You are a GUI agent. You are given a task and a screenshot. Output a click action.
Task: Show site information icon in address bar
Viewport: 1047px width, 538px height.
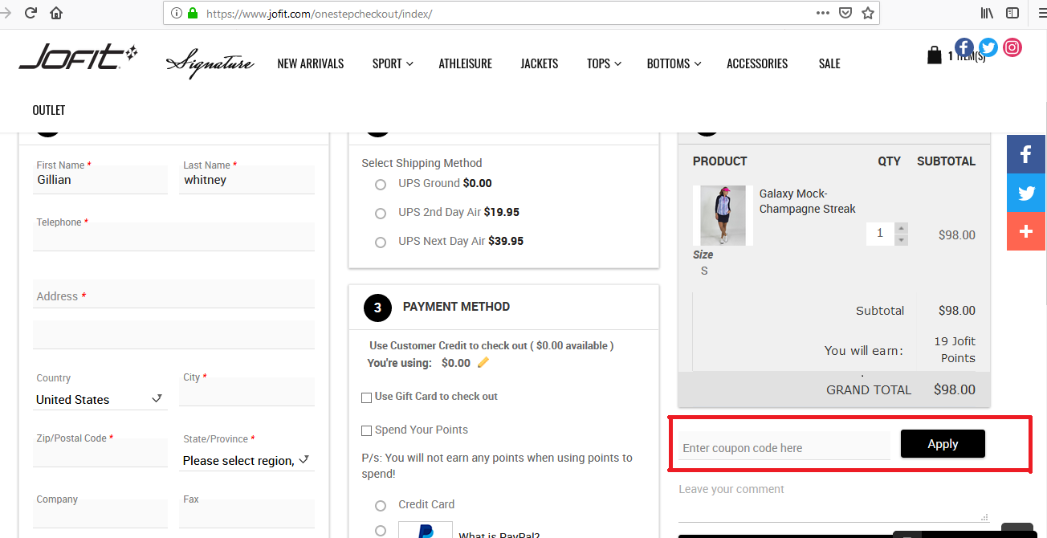[x=177, y=14]
